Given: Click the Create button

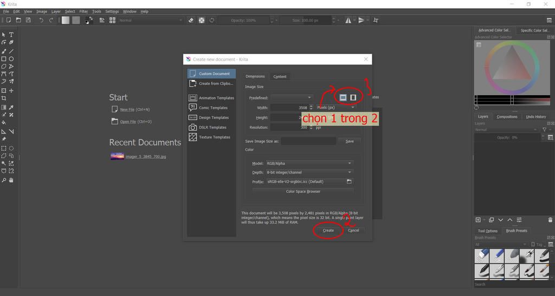Looking at the screenshot, I should click(x=328, y=231).
